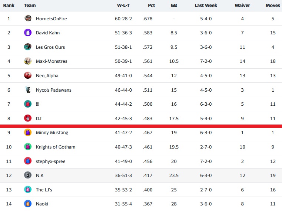Open The LJ's team link
282x211 pixels.
[44, 190]
